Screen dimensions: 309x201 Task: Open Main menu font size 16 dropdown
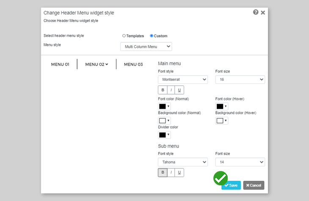(240, 80)
